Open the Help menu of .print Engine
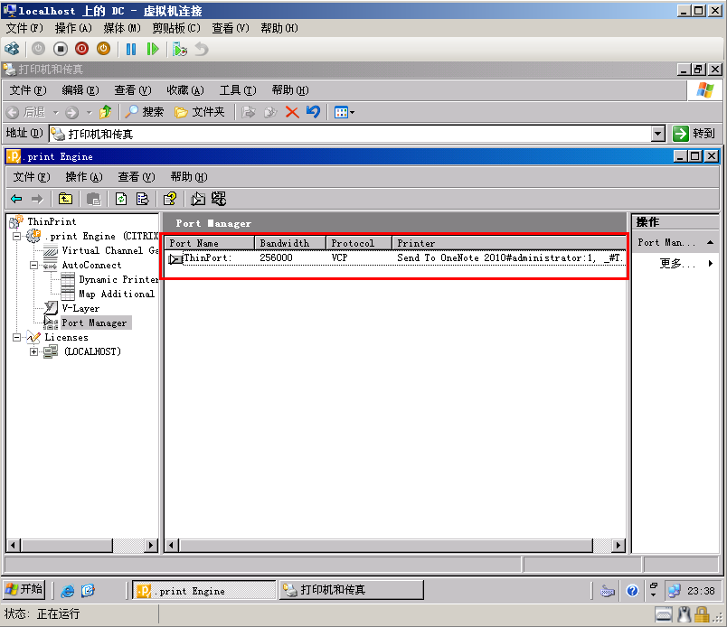This screenshot has height=627, width=727. 189,176
